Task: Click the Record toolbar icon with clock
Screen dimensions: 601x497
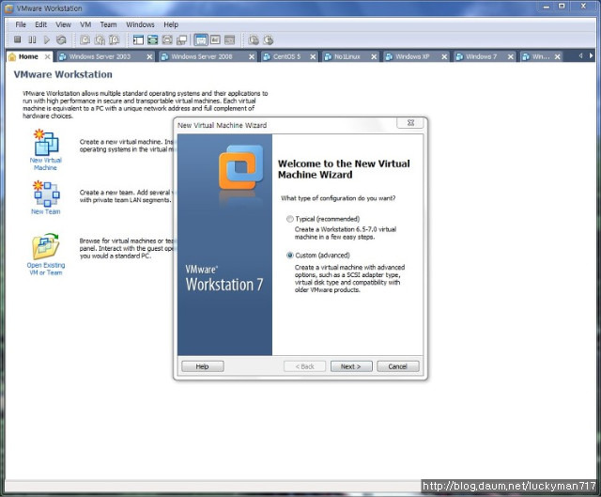Action: 254,39
